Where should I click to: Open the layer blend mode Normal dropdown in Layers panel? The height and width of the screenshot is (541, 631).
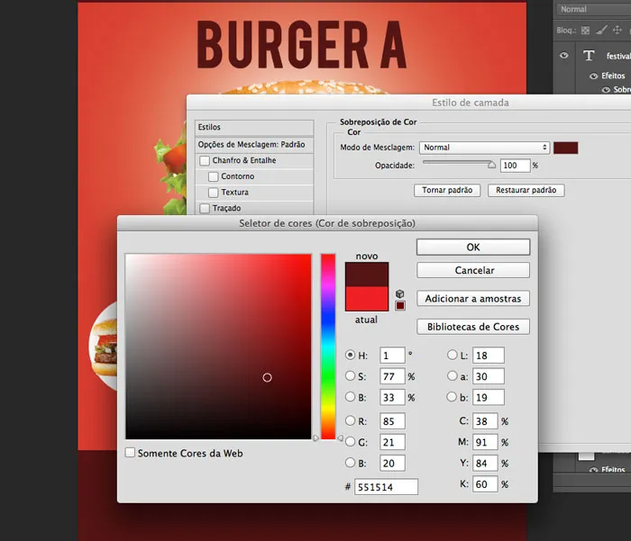tap(593, 9)
